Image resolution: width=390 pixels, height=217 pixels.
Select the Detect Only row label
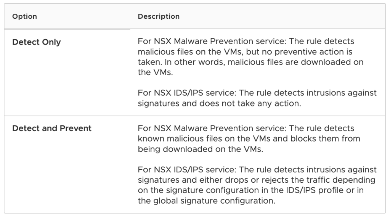click(36, 42)
